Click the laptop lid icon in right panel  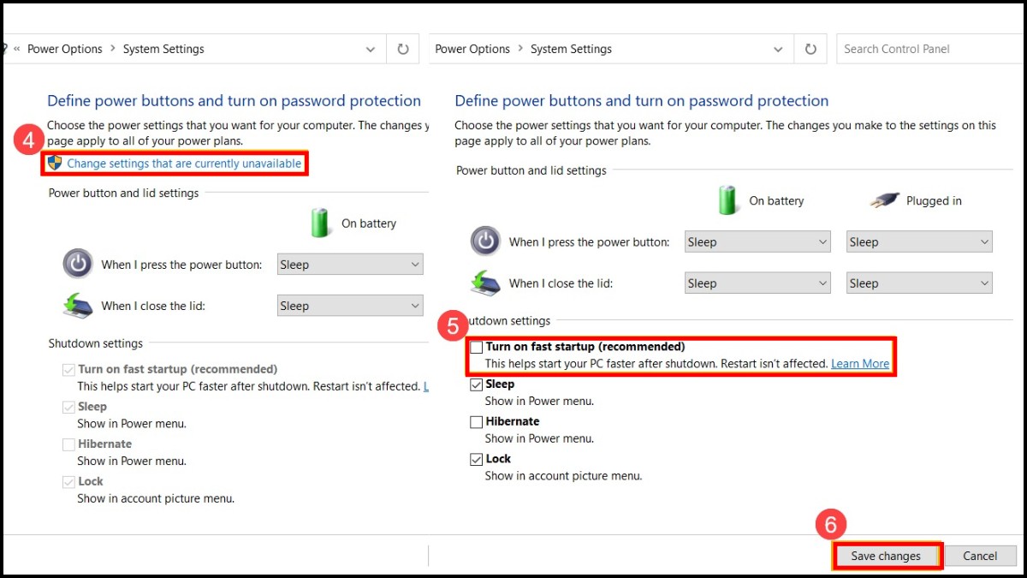pyautogui.click(x=485, y=283)
